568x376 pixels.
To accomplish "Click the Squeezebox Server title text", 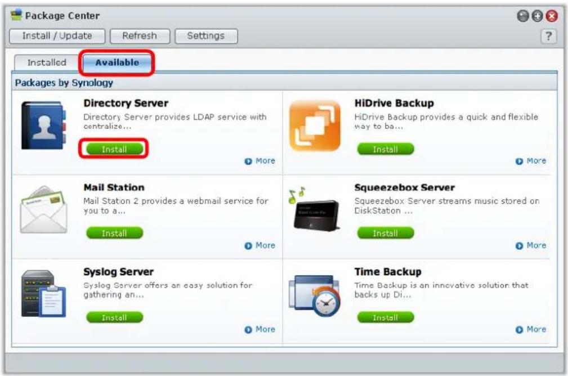I will tap(405, 187).
